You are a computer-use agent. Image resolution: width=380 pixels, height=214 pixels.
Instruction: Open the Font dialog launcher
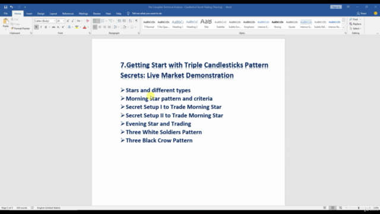point(90,33)
